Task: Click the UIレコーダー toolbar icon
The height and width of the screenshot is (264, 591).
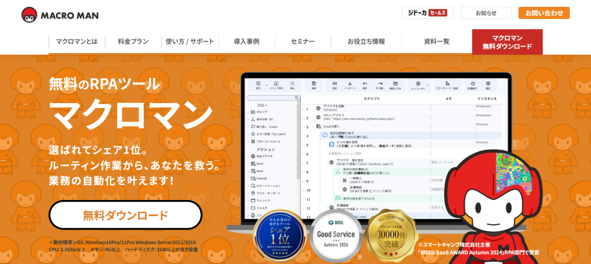Action: 418,85
